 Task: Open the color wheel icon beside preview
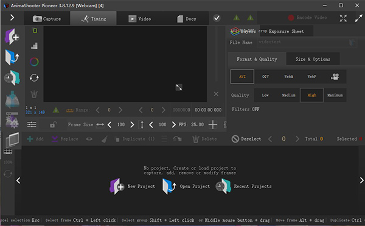(x=34, y=62)
